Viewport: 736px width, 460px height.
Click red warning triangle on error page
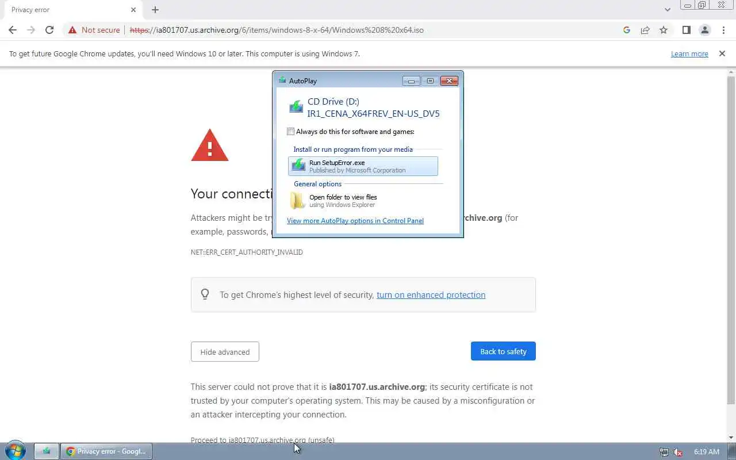(210, 145)
